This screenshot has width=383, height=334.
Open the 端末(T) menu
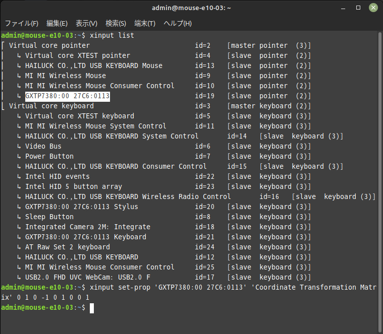(145, 23)
